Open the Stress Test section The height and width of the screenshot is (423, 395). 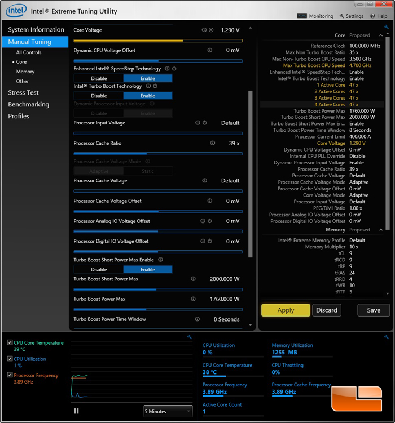point(23,92)
